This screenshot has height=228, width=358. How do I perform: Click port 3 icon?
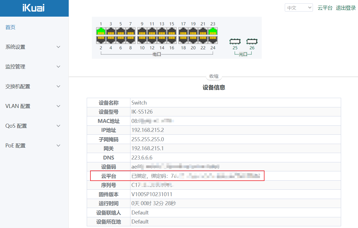click(111, 31)
